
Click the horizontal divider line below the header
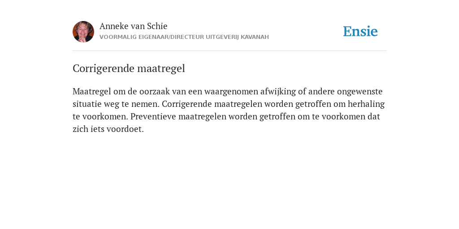[229, 51]
